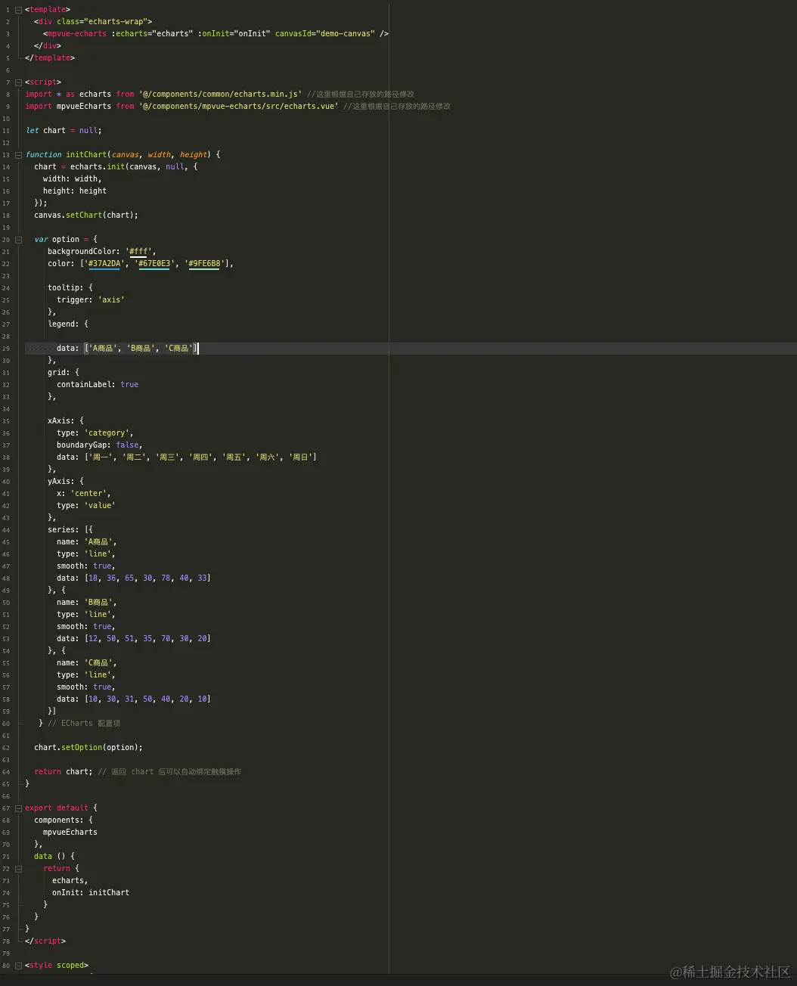This screenshot has height=986, width=797.
Task: Click the 'center' value under yAxis
Action: click(x=90, y=494)
